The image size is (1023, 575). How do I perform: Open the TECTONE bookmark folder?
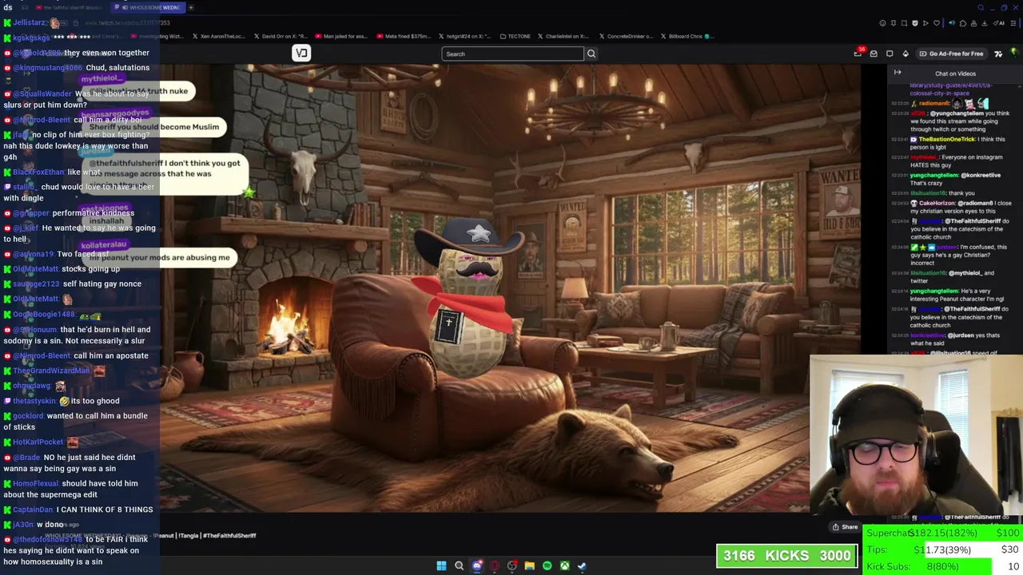[x=515, y=36]
